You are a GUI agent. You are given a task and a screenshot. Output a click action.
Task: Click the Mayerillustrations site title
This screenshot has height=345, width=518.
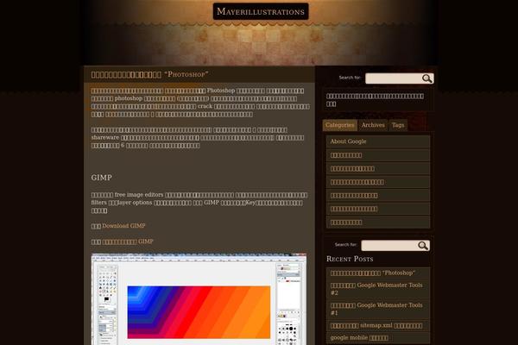click(x=261, y=11)
